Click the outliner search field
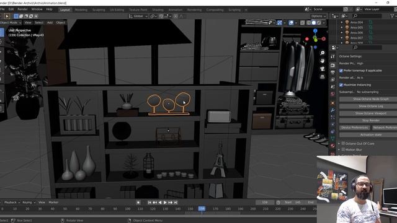This screenshot has height=223, width=397. coord(367,16)
